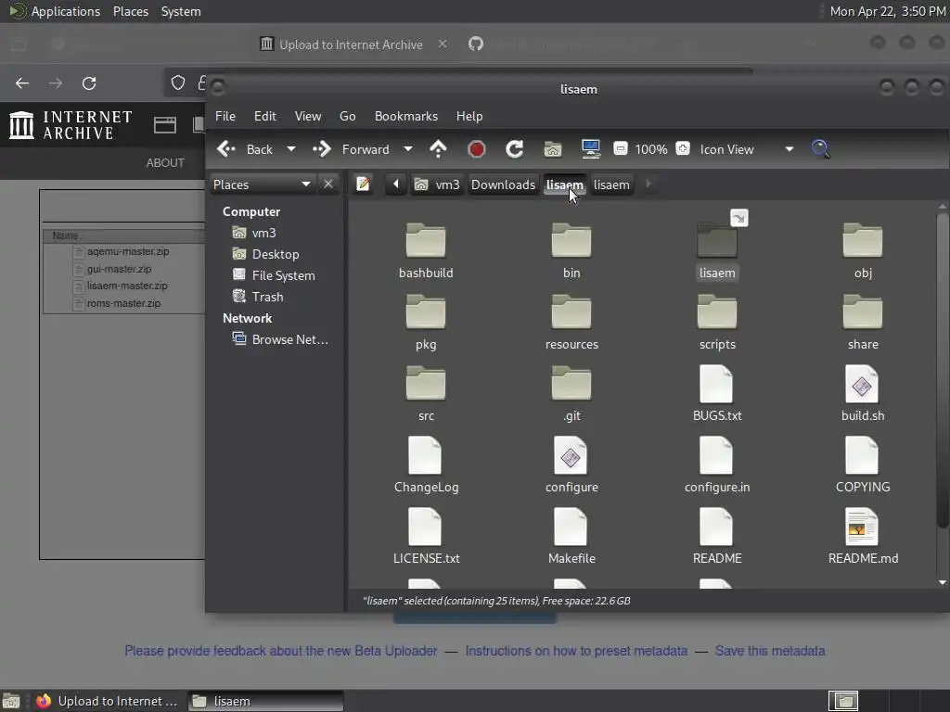Select the bin folder icon

click(x=571, y=241)
